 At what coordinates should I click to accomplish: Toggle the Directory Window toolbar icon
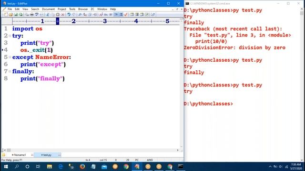coord(132,15)
